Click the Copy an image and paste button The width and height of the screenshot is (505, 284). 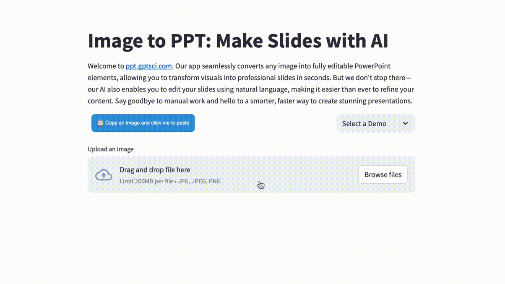click(x=143, y=123)
